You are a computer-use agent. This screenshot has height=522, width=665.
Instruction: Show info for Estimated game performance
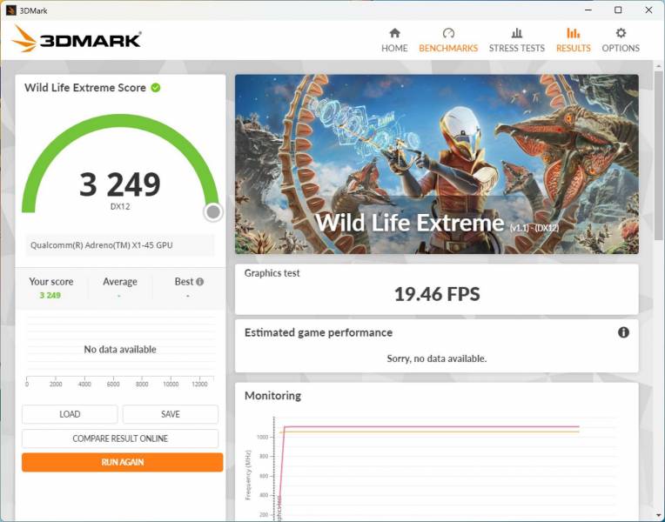coord(623,332)
